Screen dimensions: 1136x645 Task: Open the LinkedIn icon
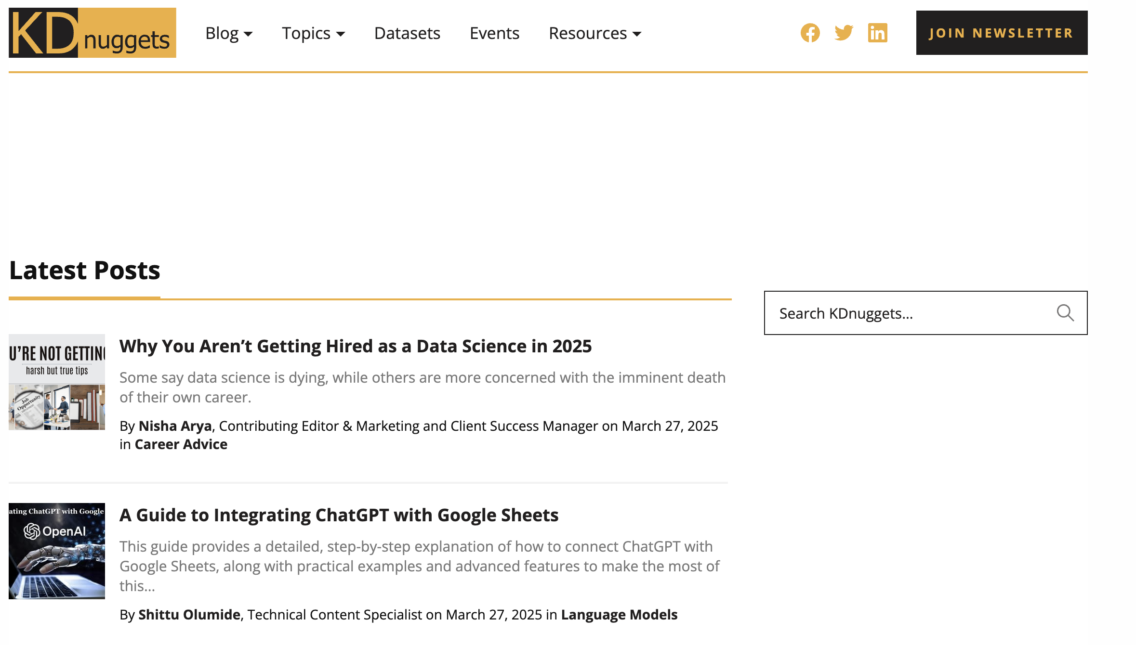click(x=877, y=33)
